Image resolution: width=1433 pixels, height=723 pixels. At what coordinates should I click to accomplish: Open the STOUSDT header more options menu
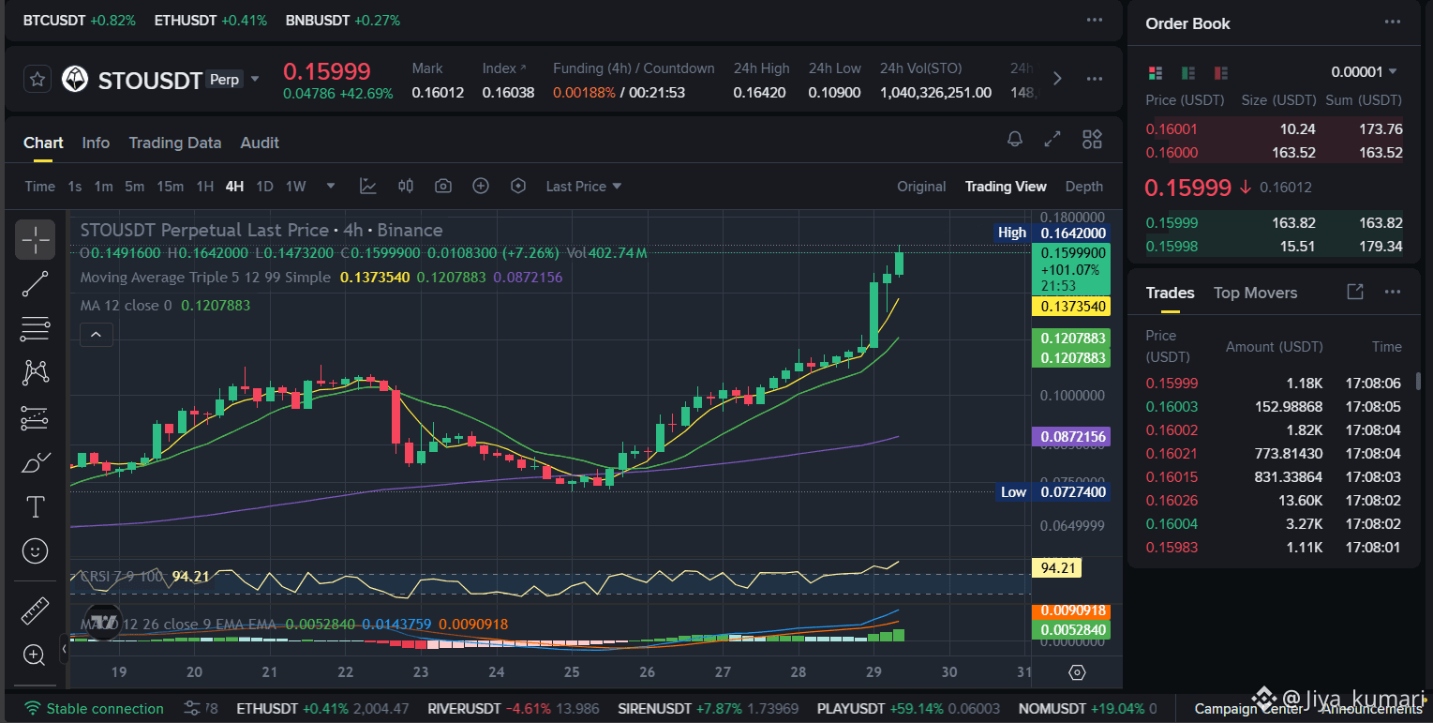click(x=1095, y=79)
